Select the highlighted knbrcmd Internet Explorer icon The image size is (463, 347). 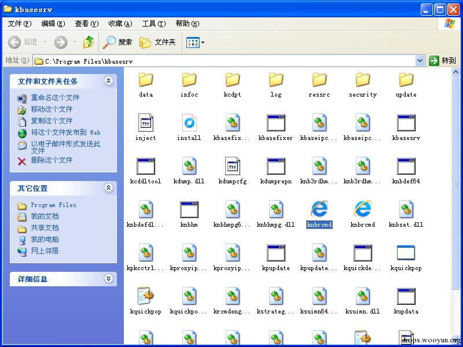point(319,209)
